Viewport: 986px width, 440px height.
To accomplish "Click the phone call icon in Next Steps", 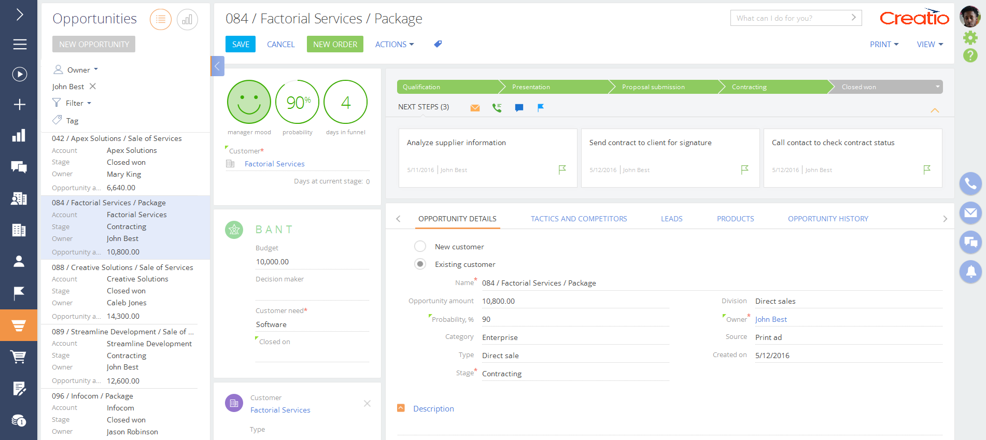I will point(497,108).
